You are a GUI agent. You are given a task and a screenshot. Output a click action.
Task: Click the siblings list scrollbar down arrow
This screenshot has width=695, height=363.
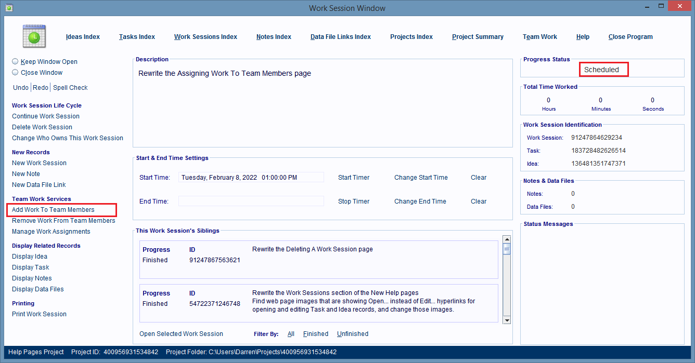[x=506, y=320]
